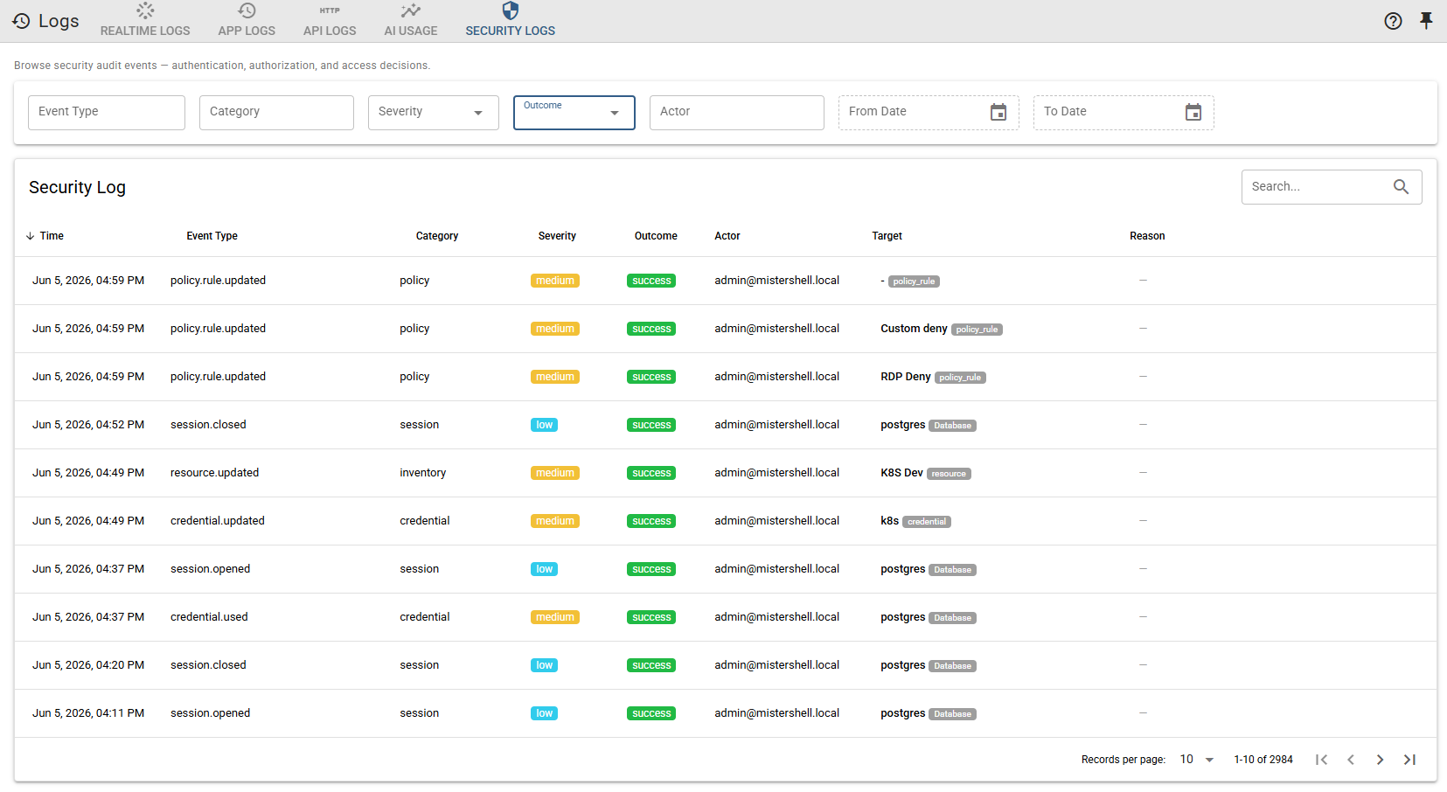Click '1-10 of 2984' pagination text
This screenshot has height=792, width=1447.
[1263, 760]
